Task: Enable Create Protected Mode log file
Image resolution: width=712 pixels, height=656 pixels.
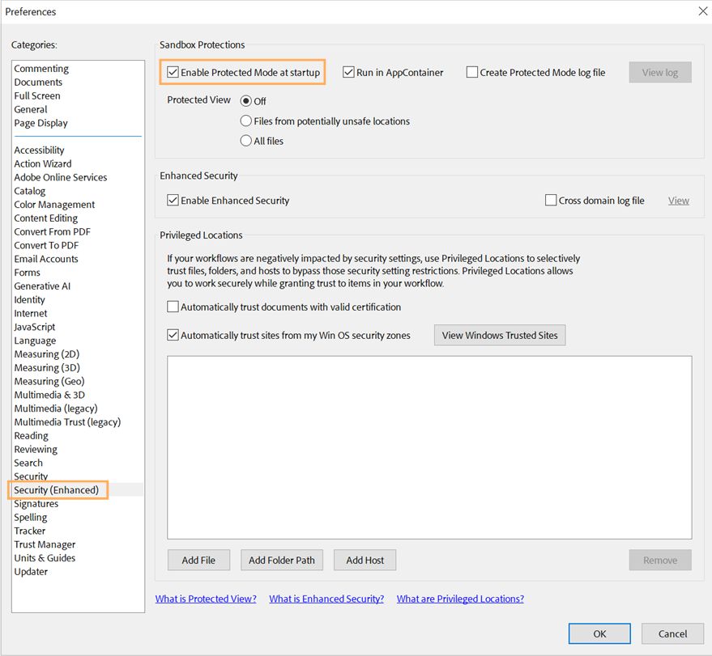Action: pyautogui.click(x=472, y=72)
